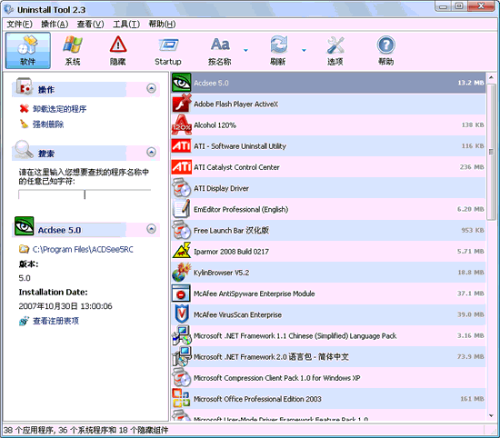Viewport: 500px width, 438px height.
Task: Click the folder icon beside install path
Action: [24, 249]
